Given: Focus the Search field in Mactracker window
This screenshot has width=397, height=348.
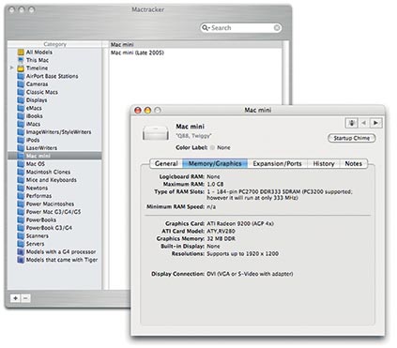Looking at the screenshot, I should (x=241, y=28).
